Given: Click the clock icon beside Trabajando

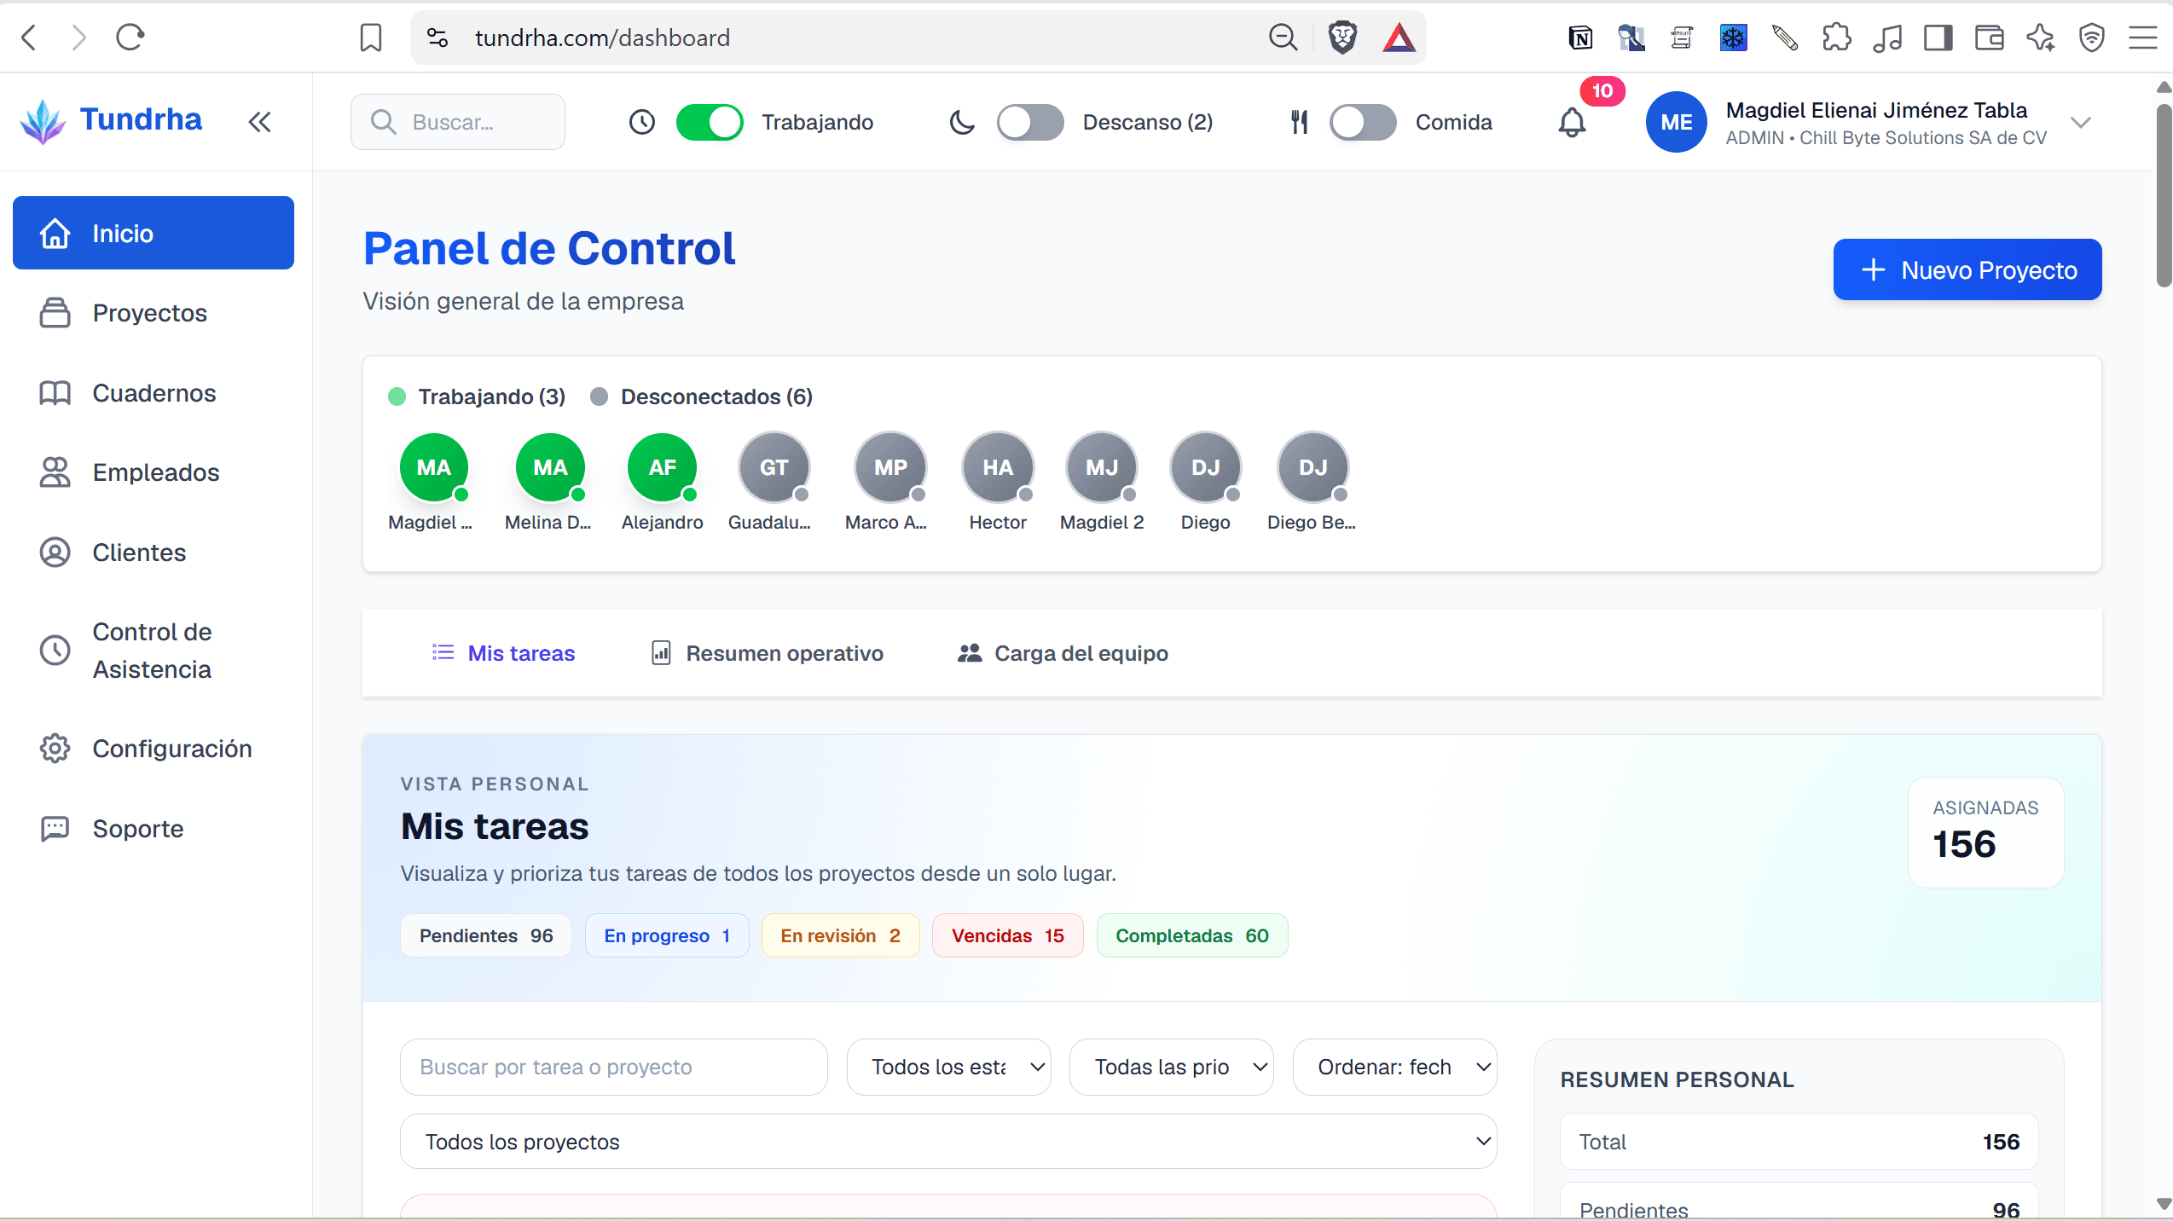Looking at the screenshot, I should click(642, 122).
